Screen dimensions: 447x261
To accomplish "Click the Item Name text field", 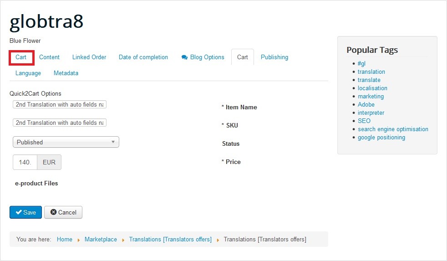I will click(60, 105).
